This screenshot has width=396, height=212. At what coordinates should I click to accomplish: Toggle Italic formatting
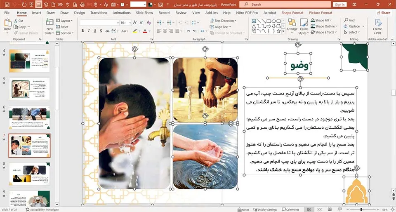(89, 31)
